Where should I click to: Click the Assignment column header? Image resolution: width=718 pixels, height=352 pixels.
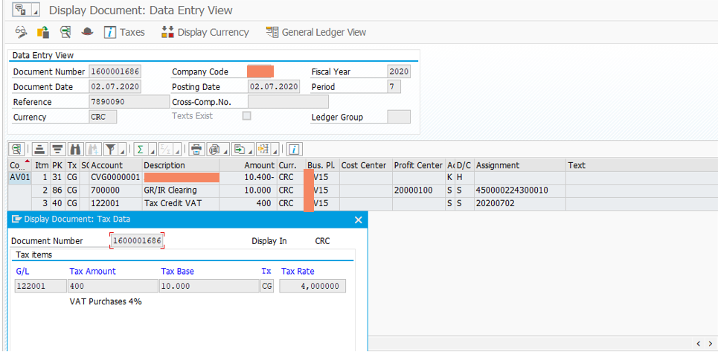520,165
